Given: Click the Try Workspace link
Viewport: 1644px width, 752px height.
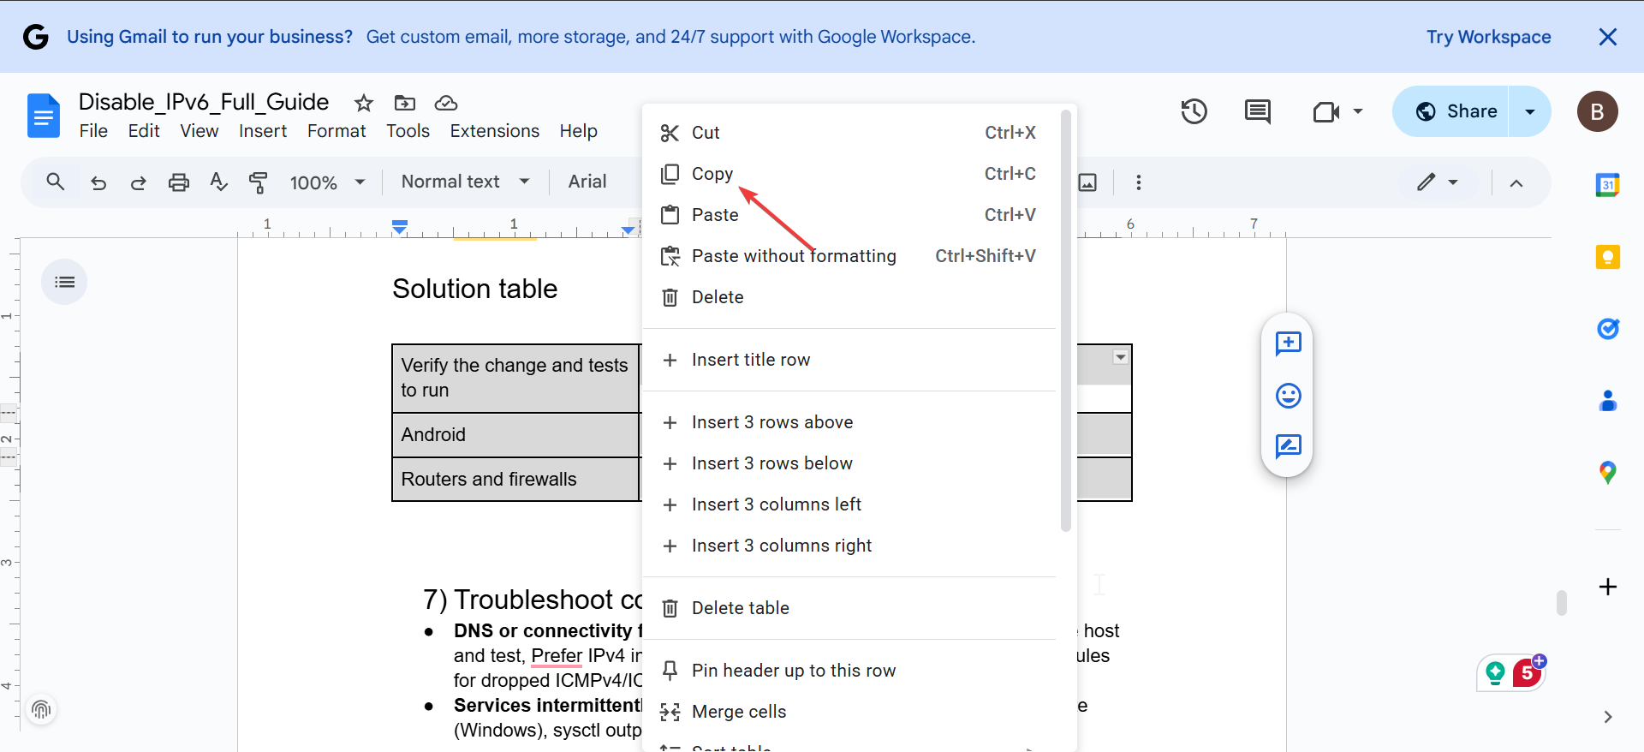Looking at the screenshot, I should tap(1488, 37).
